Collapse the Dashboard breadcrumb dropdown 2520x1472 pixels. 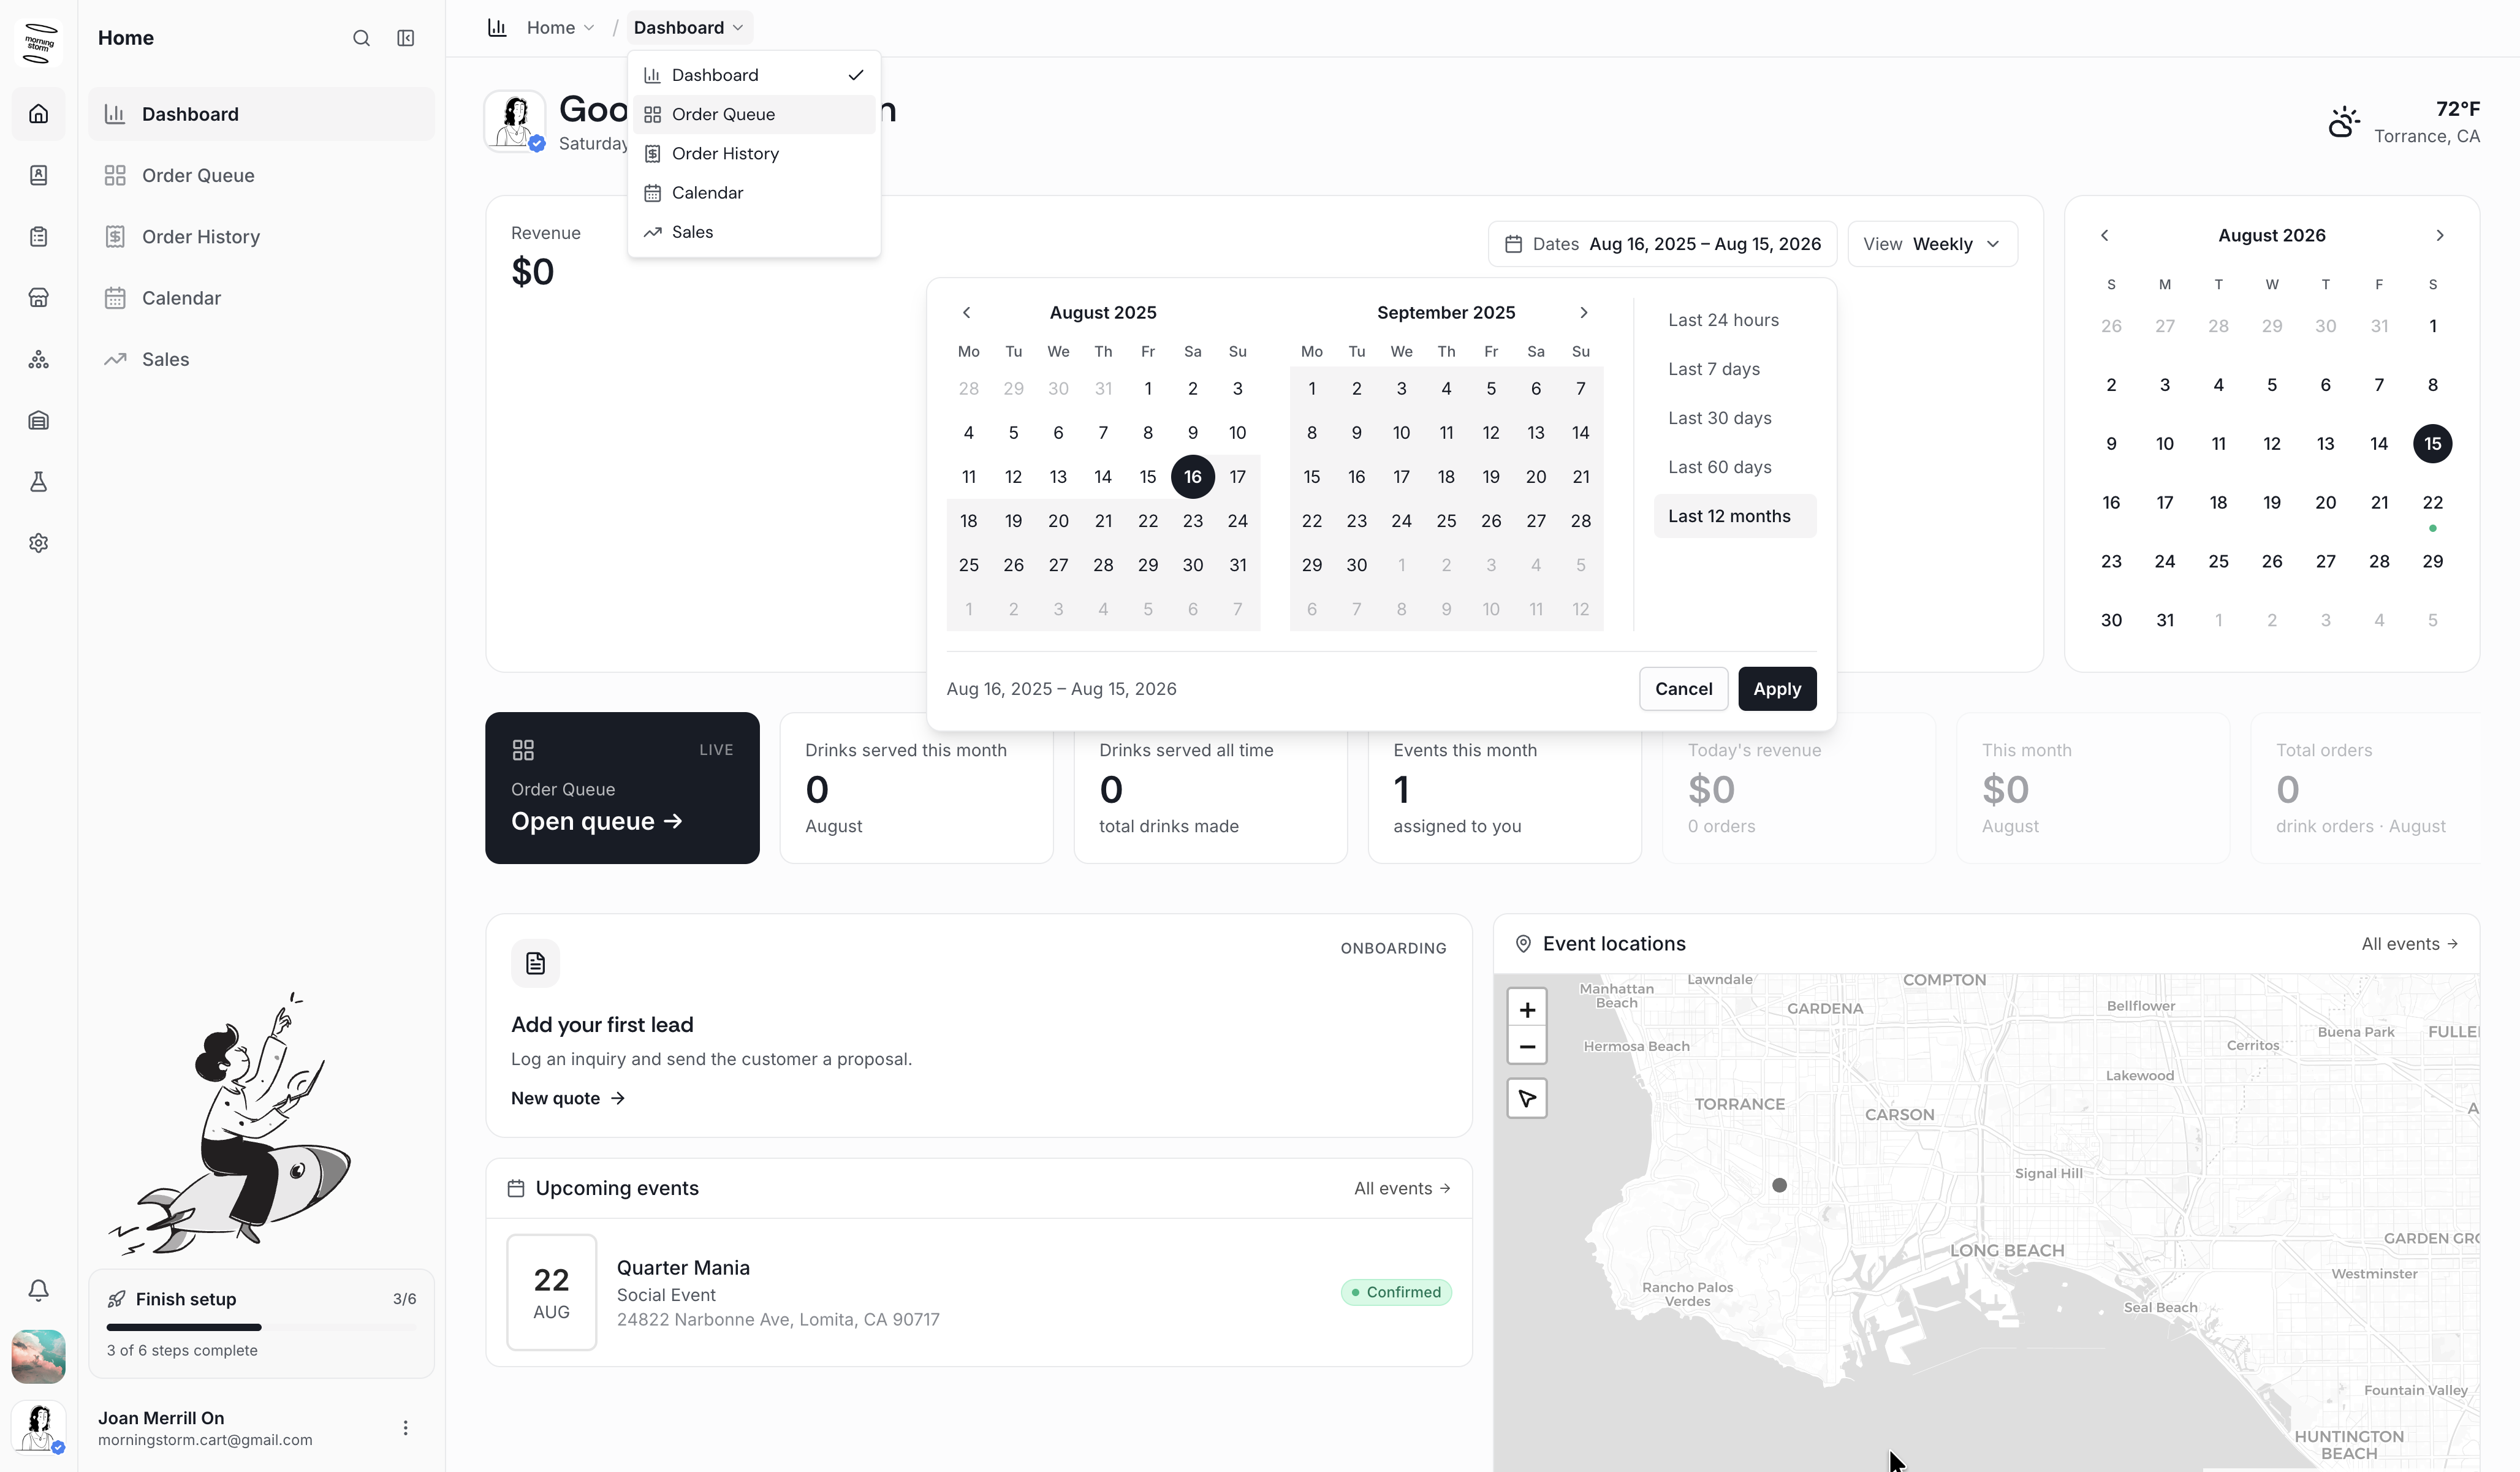coord(689,28)
